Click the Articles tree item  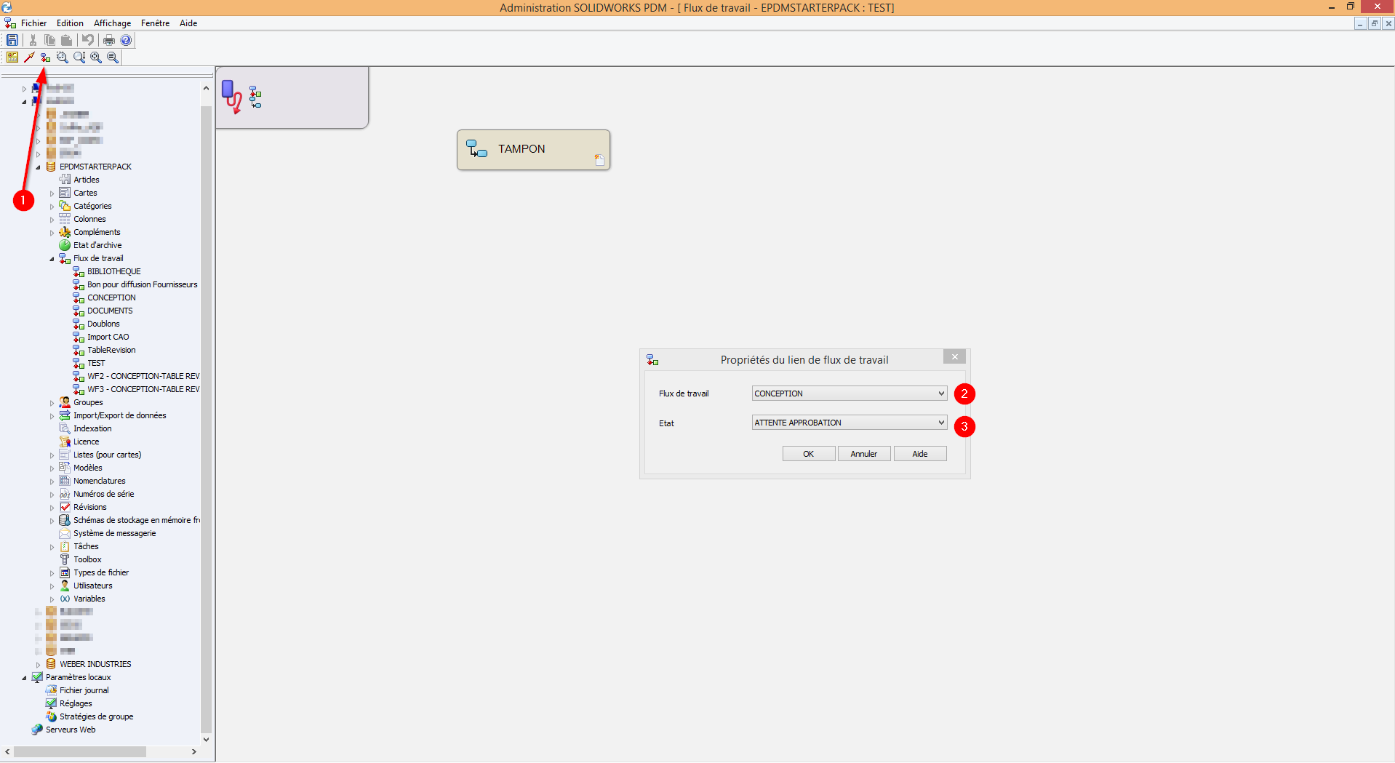click(87, 180)
